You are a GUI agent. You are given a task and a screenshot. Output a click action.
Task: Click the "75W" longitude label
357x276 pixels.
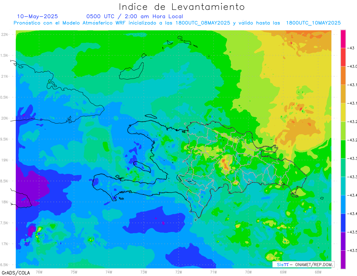point(74,272)
